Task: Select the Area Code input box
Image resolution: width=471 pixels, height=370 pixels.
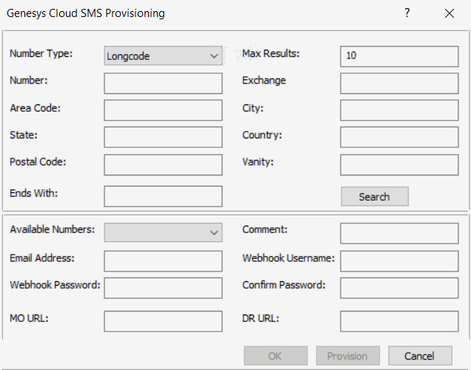Action: (163, 110)
